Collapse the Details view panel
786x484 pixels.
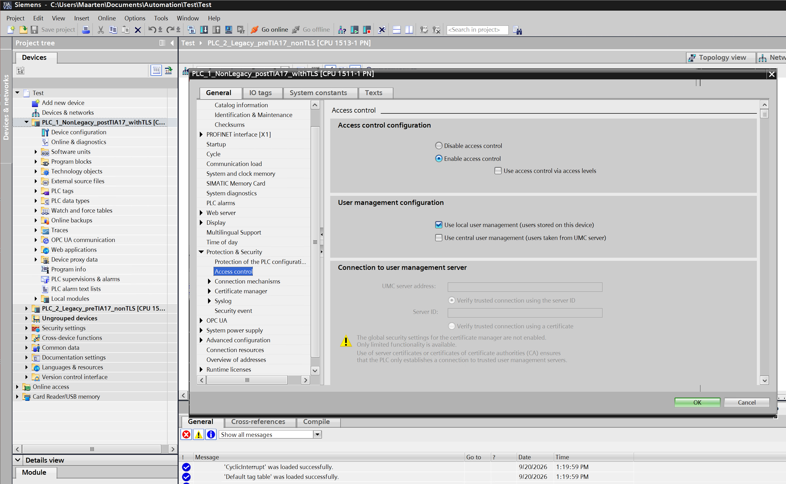(x=18, y=460)
